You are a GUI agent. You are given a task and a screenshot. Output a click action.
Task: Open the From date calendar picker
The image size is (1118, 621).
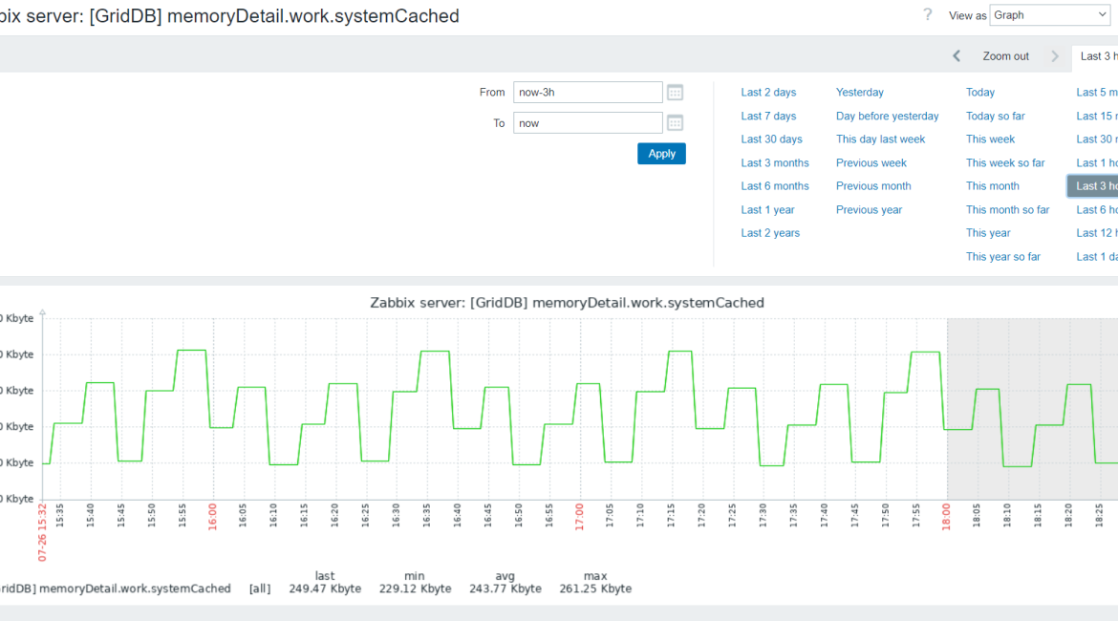675,93
